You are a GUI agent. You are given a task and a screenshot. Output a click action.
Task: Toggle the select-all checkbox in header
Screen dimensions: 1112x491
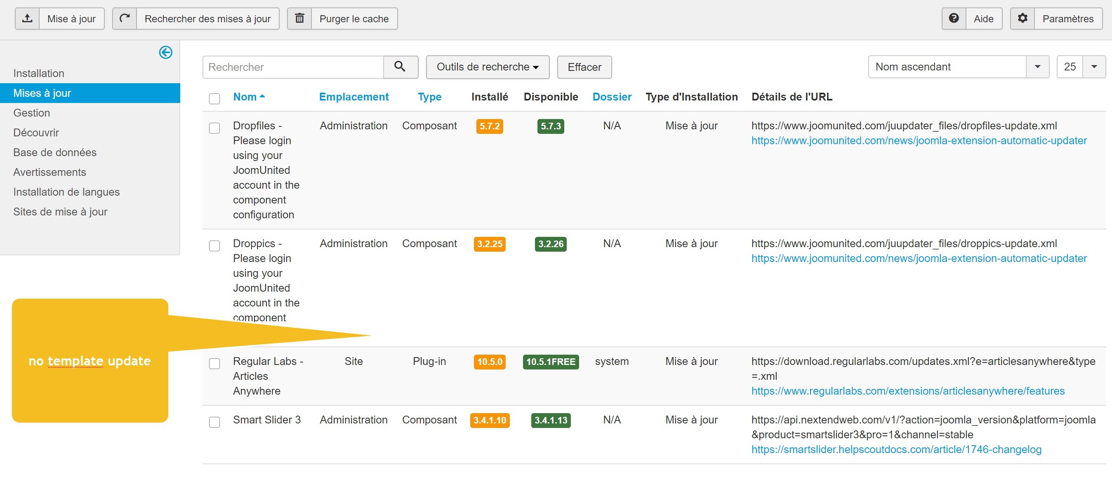(x=214, y=99)
